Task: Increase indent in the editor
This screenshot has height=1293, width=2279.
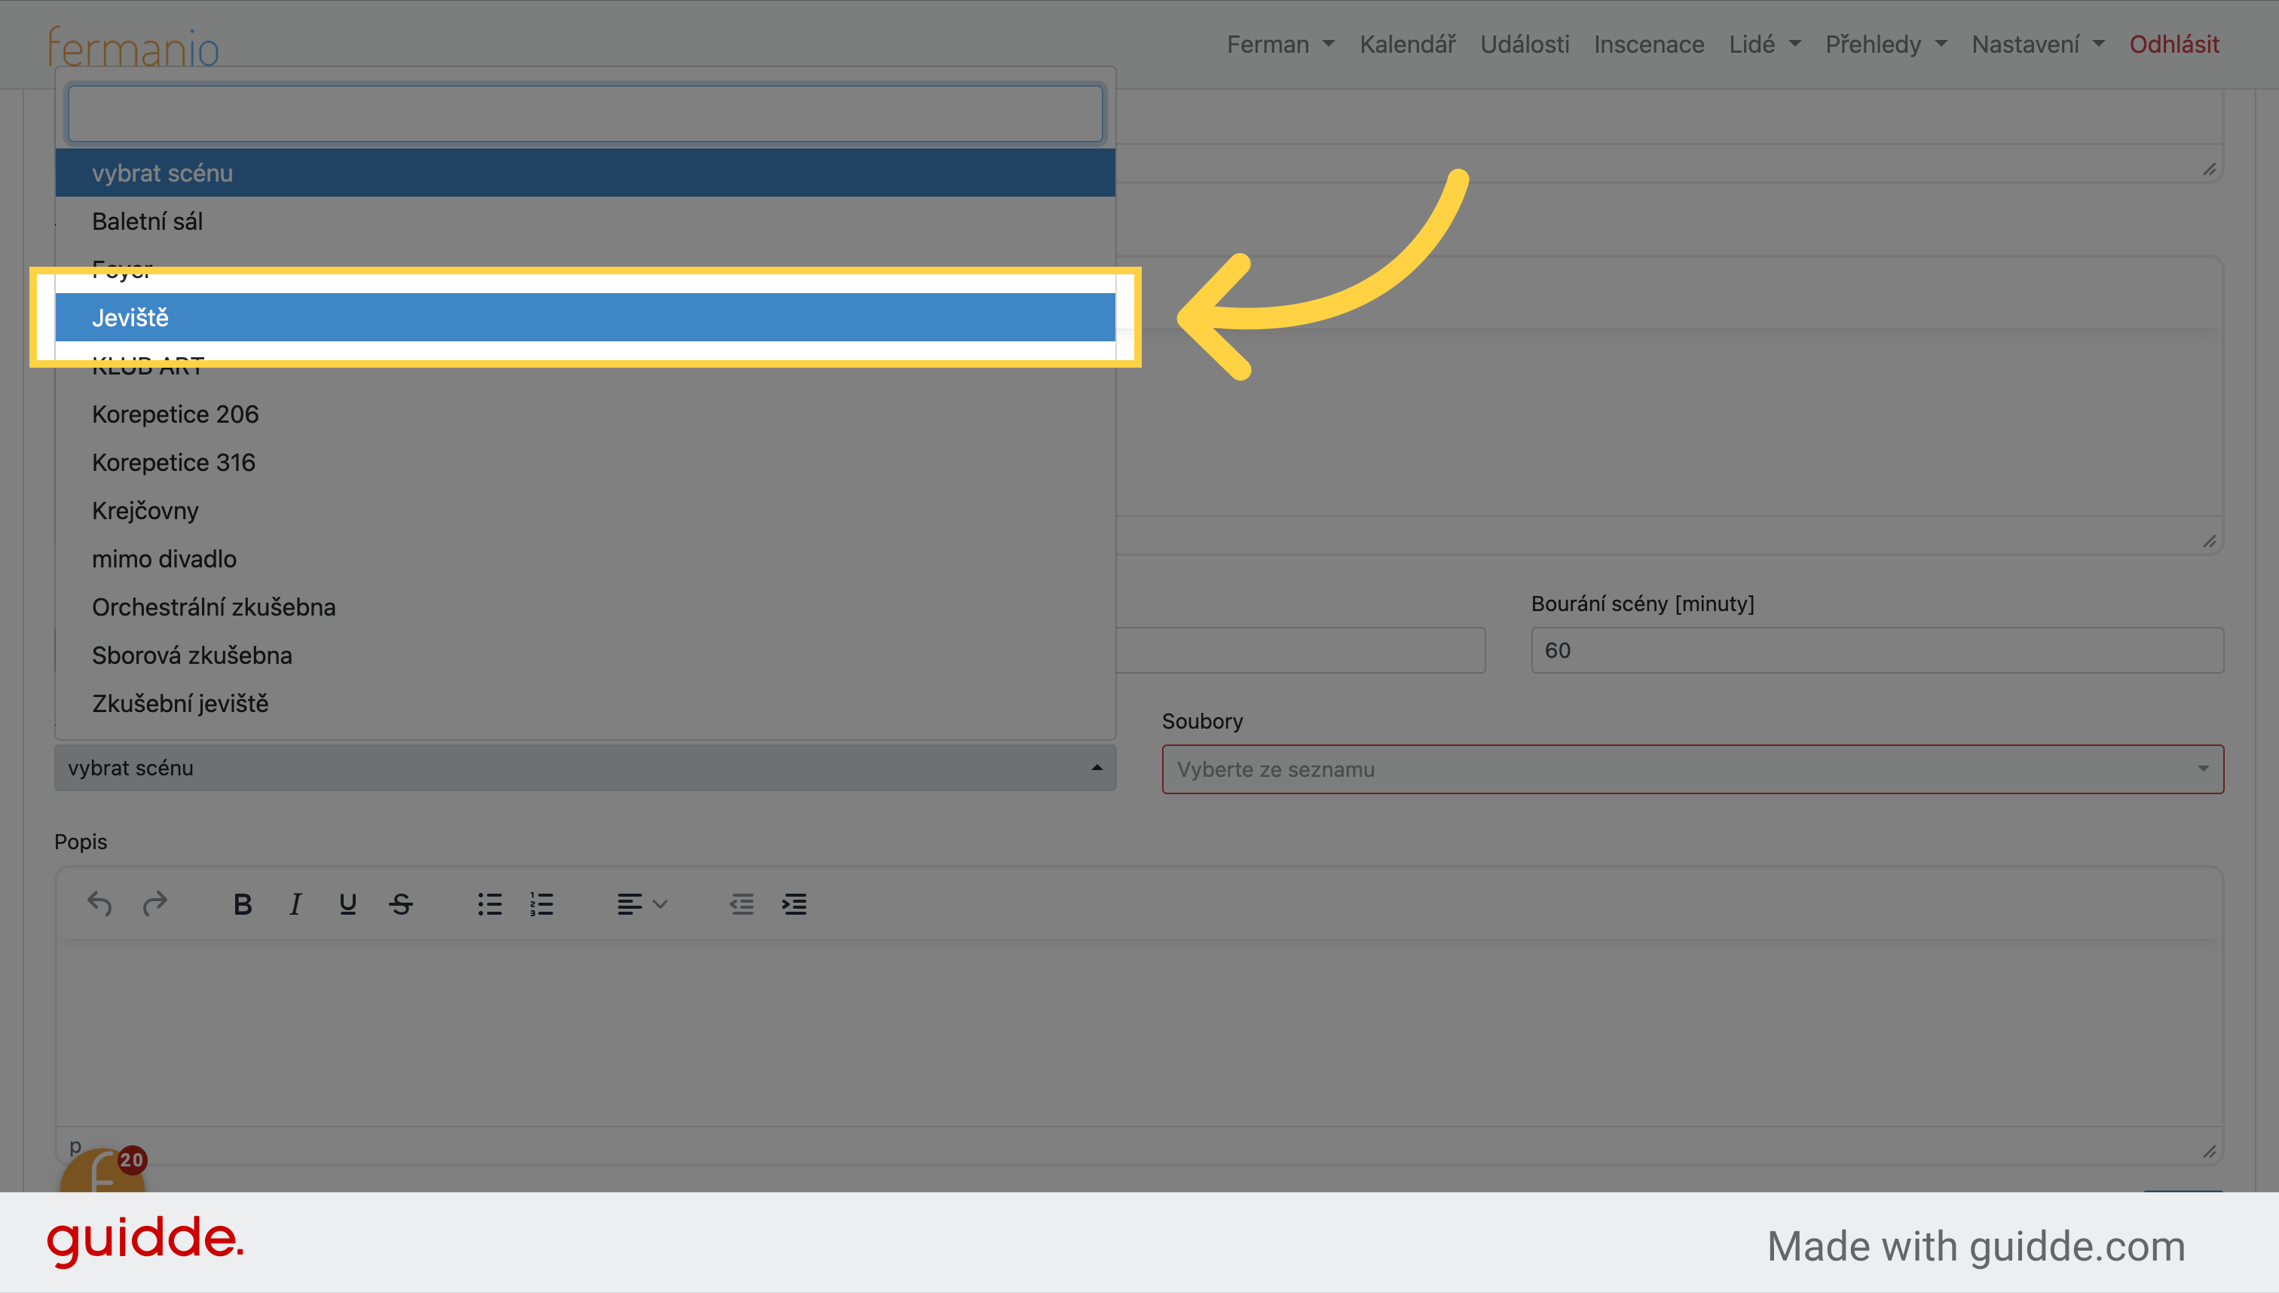Action: 794,904
